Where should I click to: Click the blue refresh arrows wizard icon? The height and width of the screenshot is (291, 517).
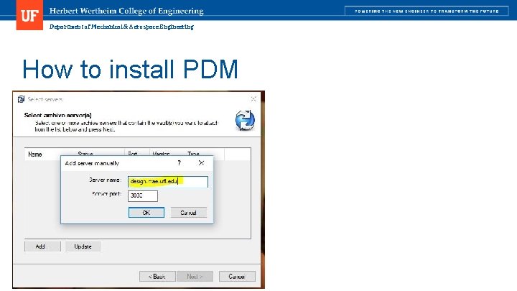245,121
